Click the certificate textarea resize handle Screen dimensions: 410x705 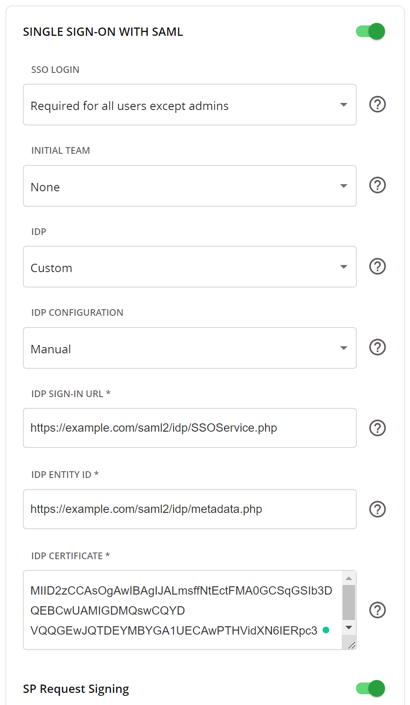(x=352, y=645)
